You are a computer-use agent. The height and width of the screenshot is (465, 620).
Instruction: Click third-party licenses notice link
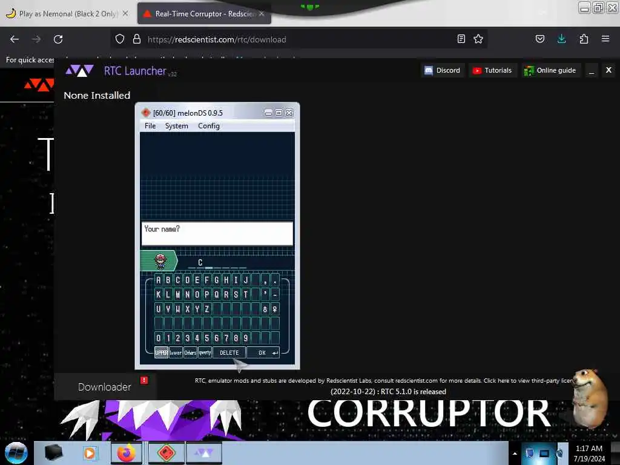528,380
